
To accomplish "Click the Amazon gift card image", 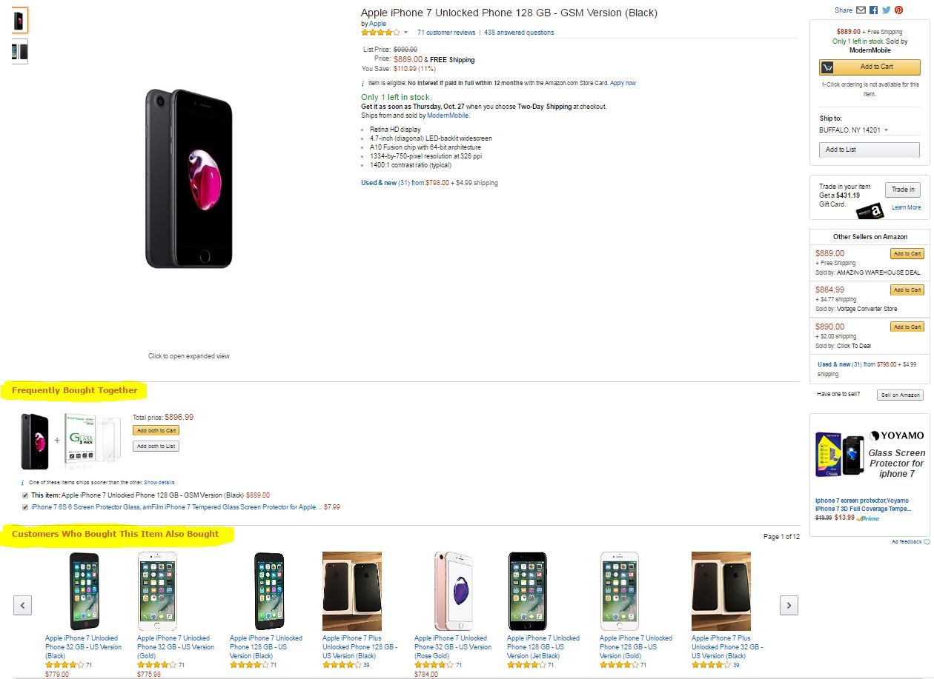I will tap(870, 211).
